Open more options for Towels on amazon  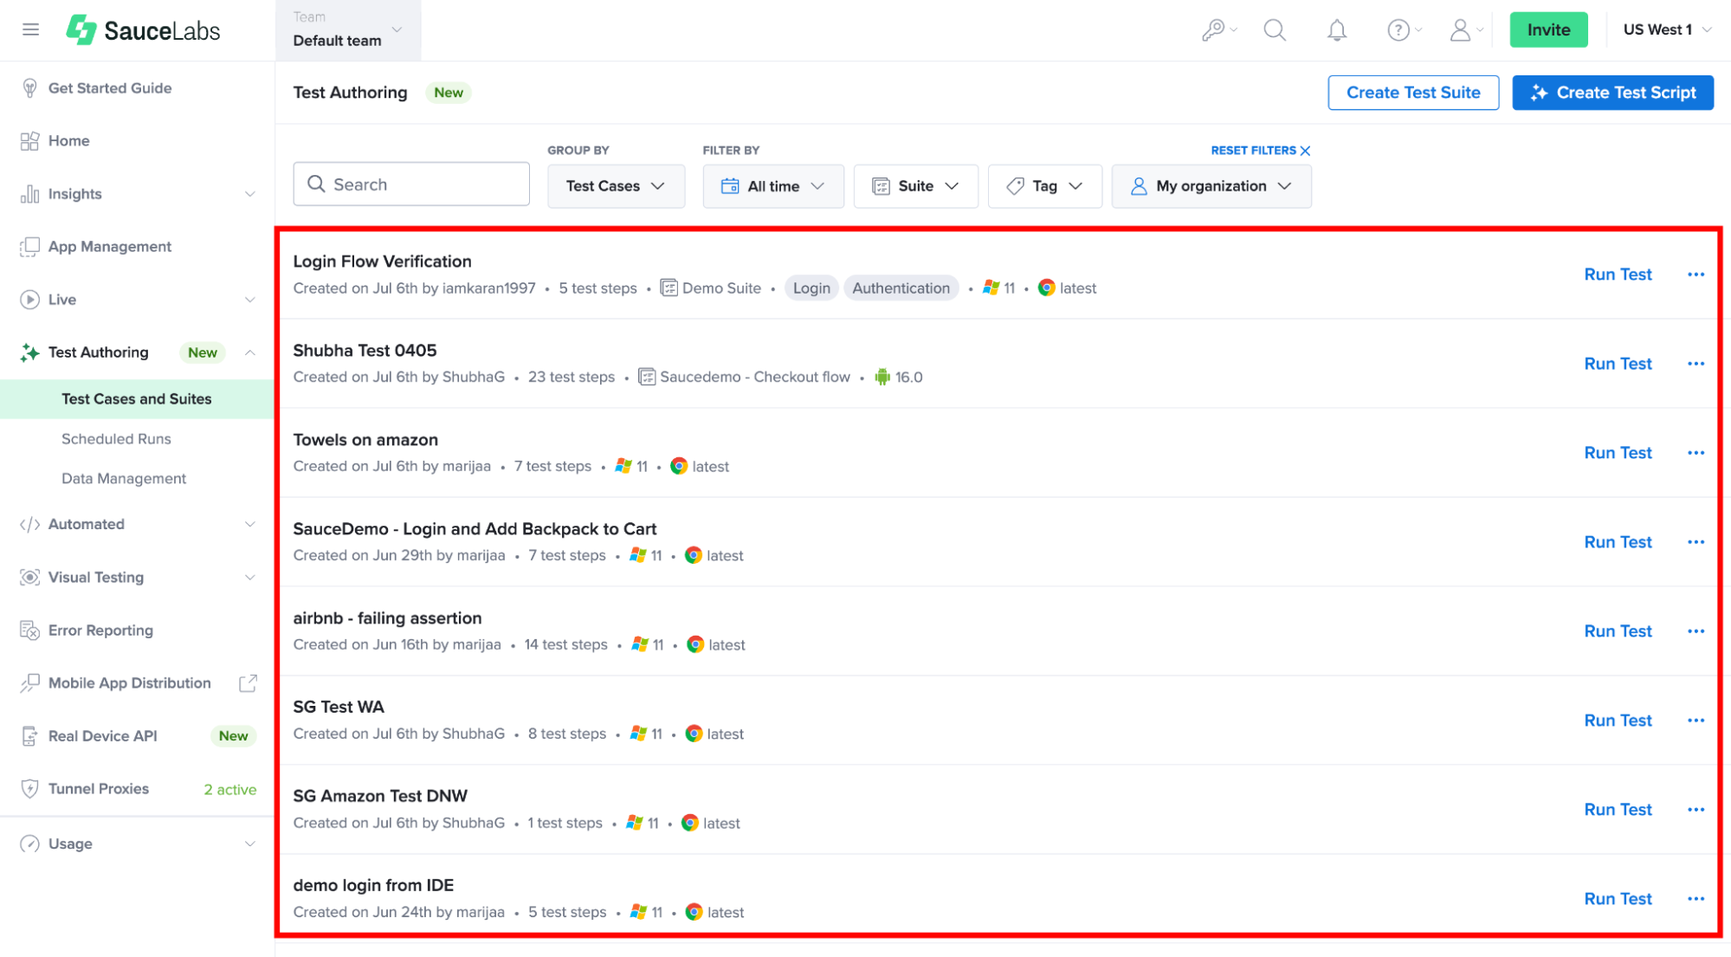(1695, 453)
